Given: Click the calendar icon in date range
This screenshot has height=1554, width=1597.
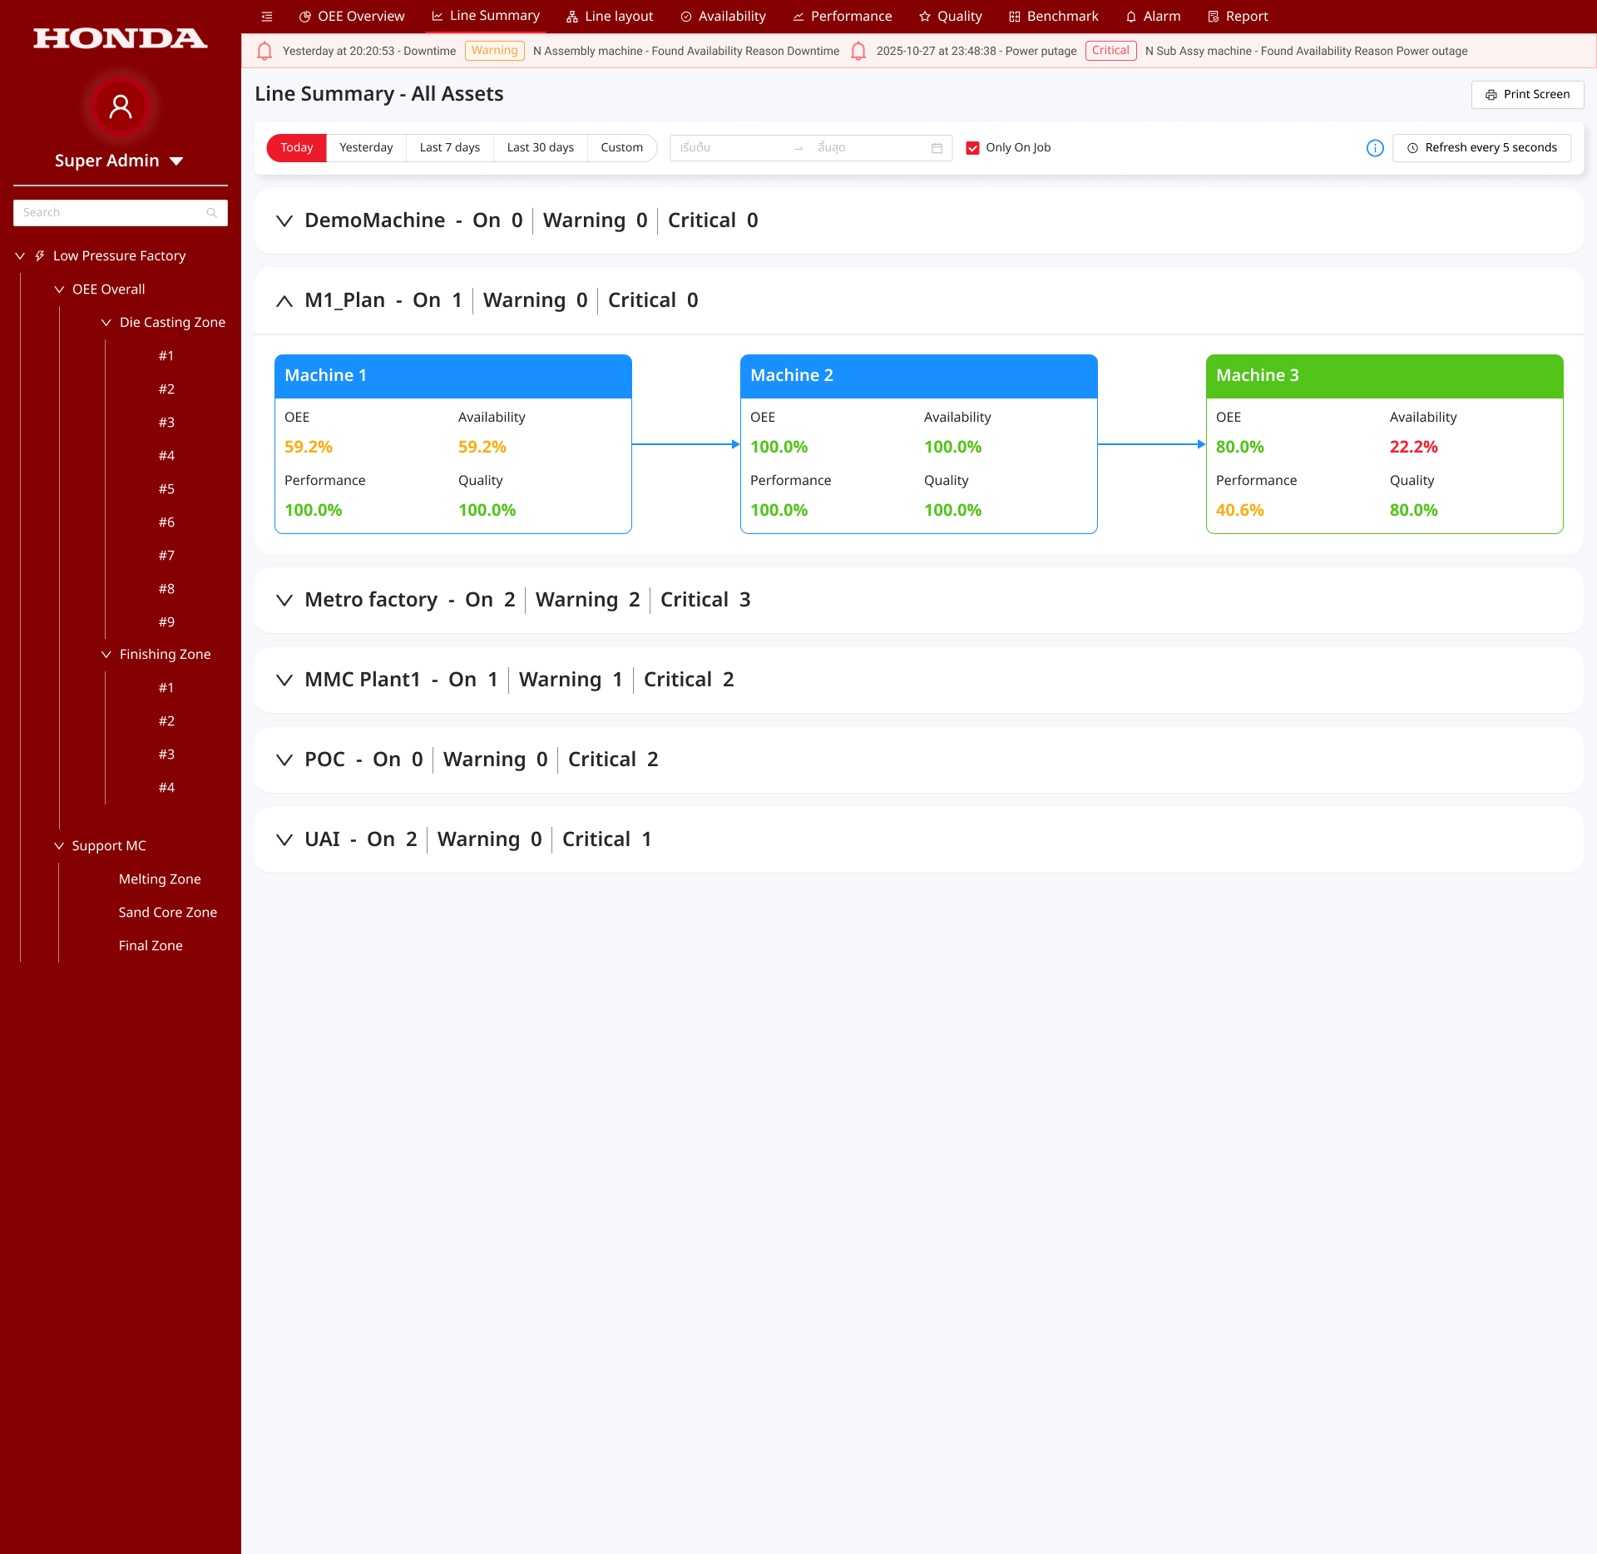Looking at the screenshot, I should [937, 148].
